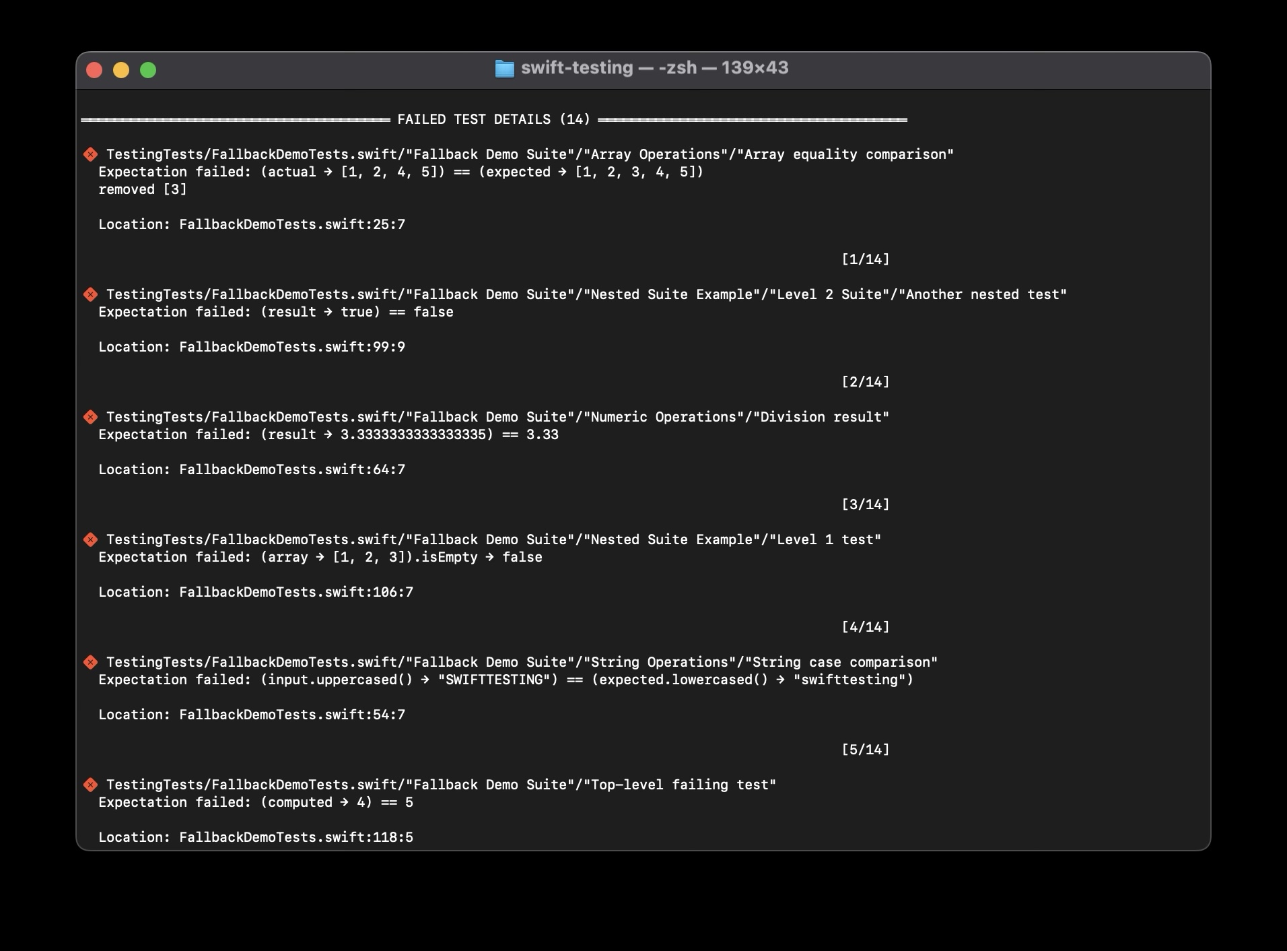Close the terminal window with red button

tap(94, 70)
